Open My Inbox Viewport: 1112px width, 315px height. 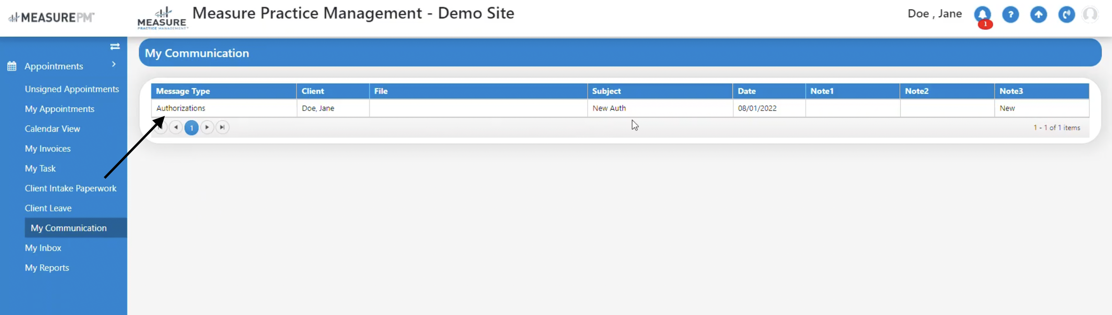pyautogui.click(x=43, y=248)
